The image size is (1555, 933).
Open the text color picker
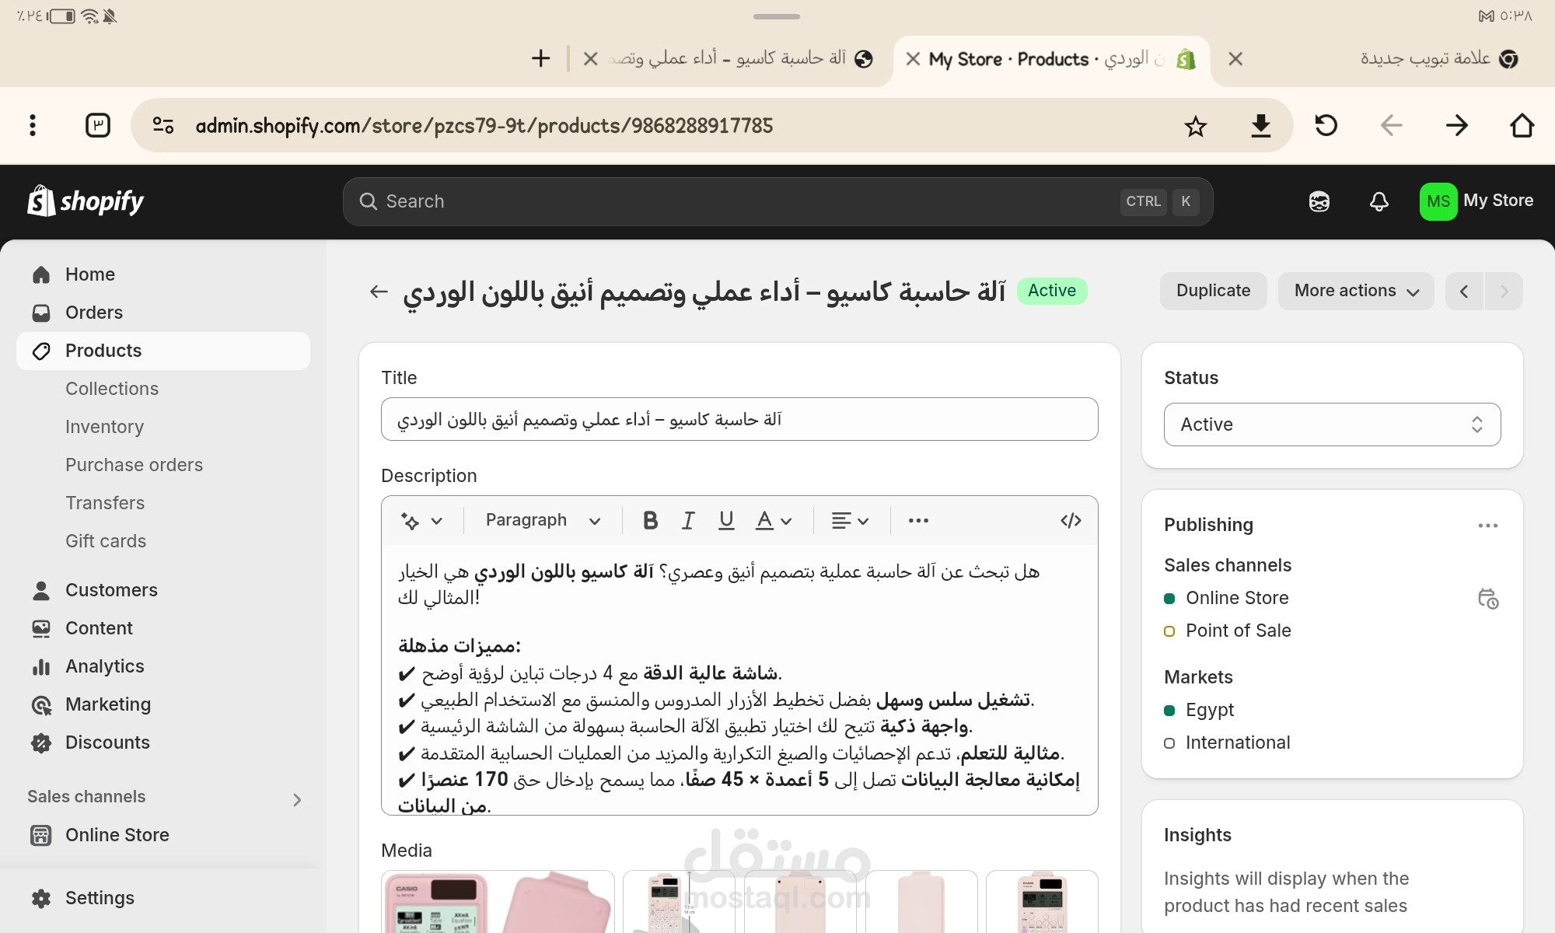[x=774, y=521]
